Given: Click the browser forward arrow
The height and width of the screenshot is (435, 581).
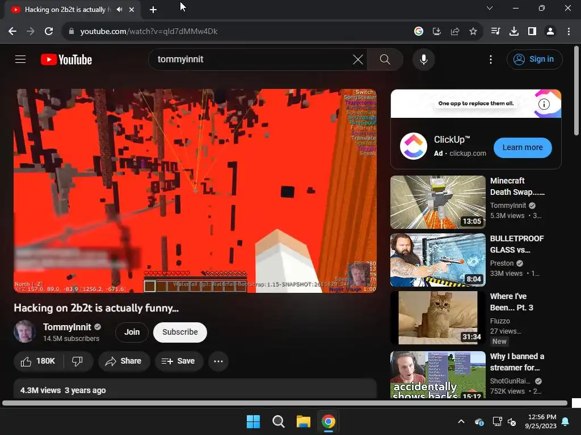Looking at the screenshot, I should click(x=31, y=31).
